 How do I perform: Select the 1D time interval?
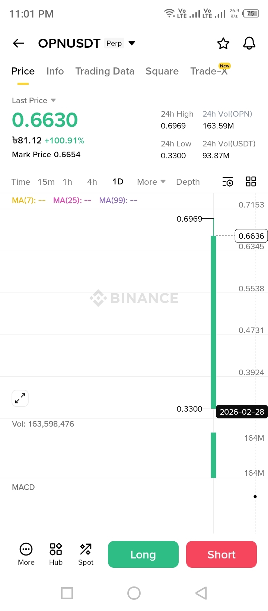[118, 182]
